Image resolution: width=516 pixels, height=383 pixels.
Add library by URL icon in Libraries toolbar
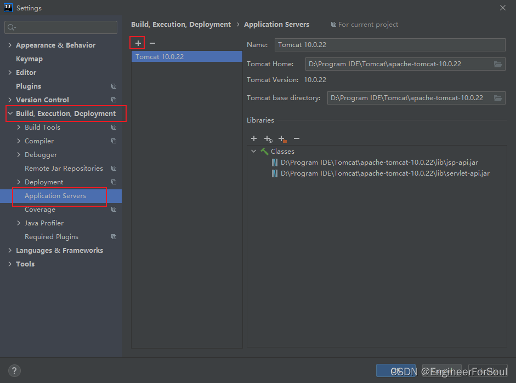[268, 139]
